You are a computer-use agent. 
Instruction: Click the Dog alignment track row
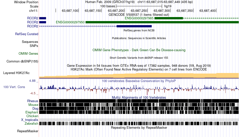(x=139, y=108)
